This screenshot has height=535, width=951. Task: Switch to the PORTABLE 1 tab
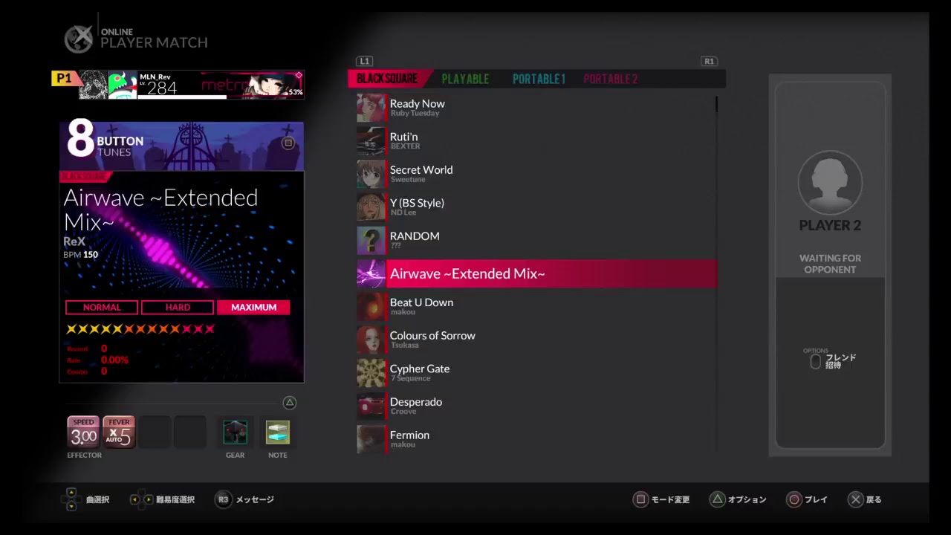[539, 79]
